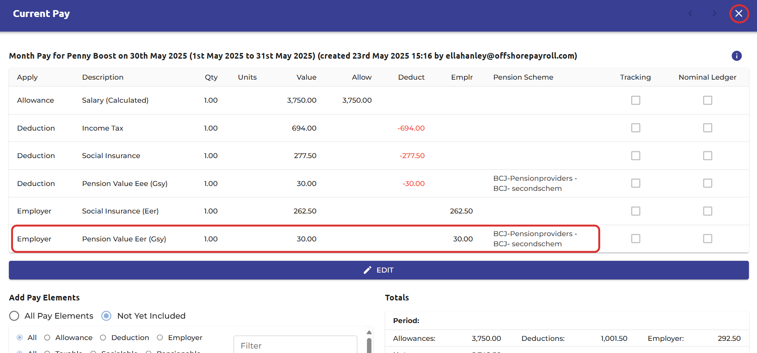Click the pay elements list scroll-up arrow
The height and width of the screenshot is (353, 757).
pos(369,332)
